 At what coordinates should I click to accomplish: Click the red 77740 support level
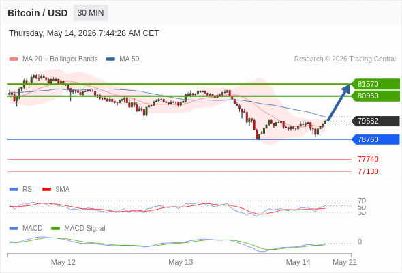tap(368, 159)
